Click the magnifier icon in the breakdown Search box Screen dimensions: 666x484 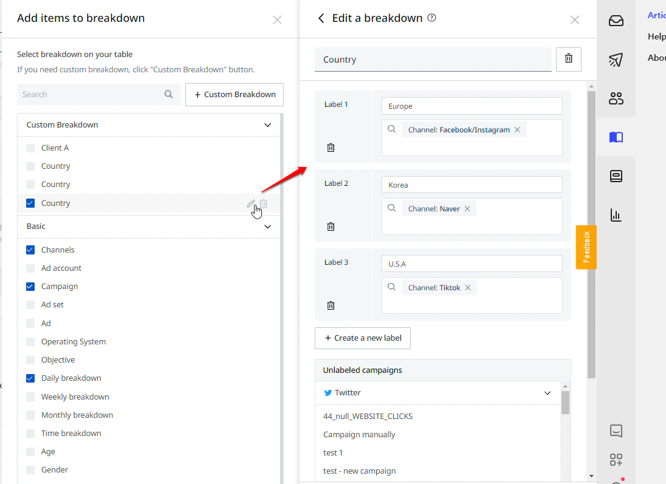[168, 94]
